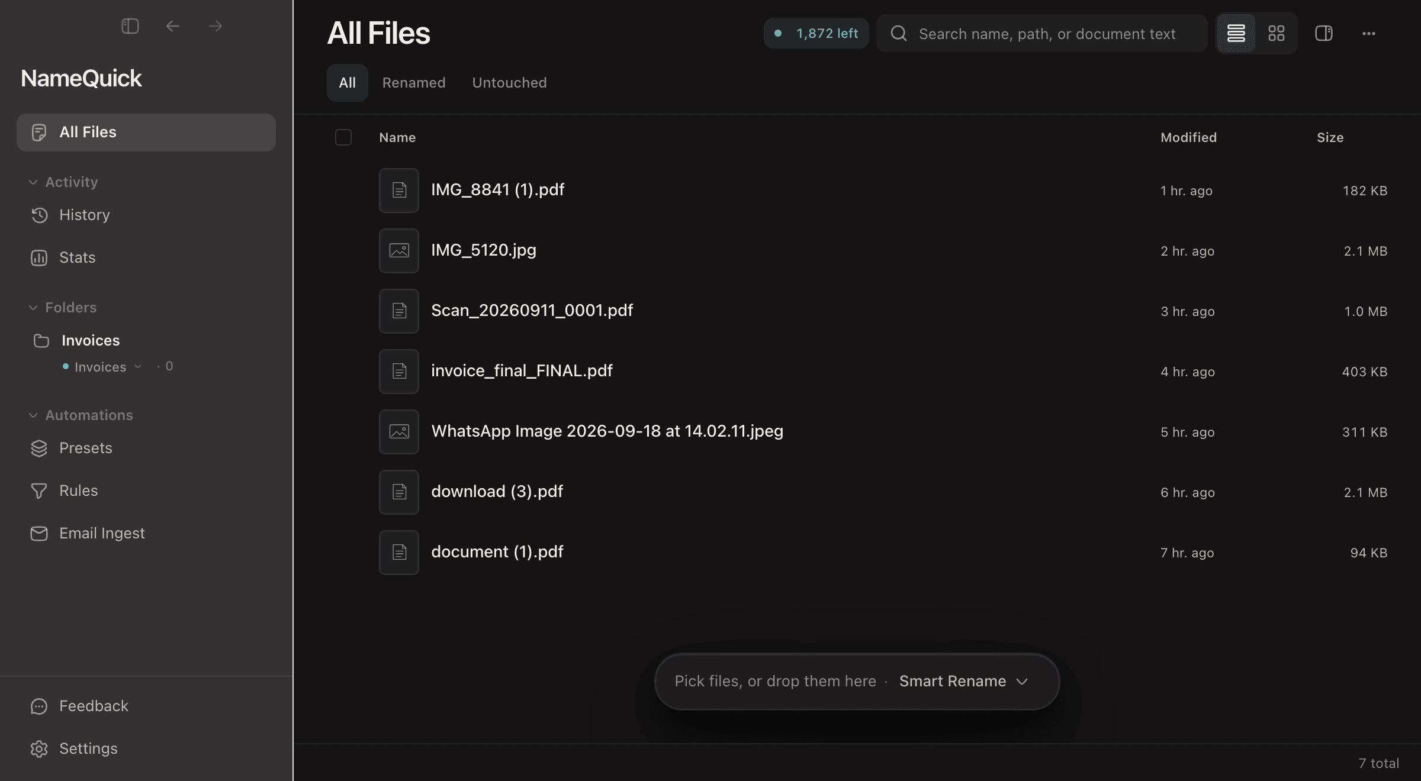Image resolution: width=1421 pixels, height=781 pixels.
Task: Toggle the right inspector panel
Action: tap(1324, 33)
